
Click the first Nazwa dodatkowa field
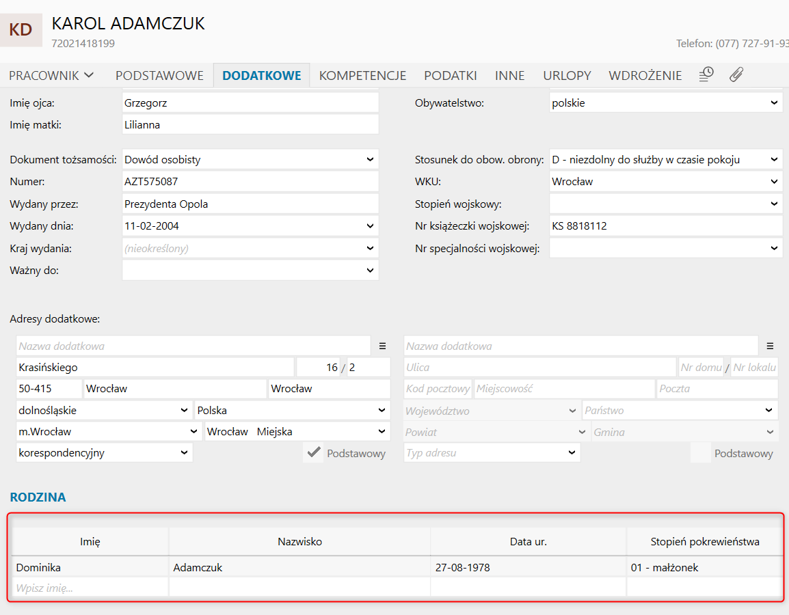point(193,346)
